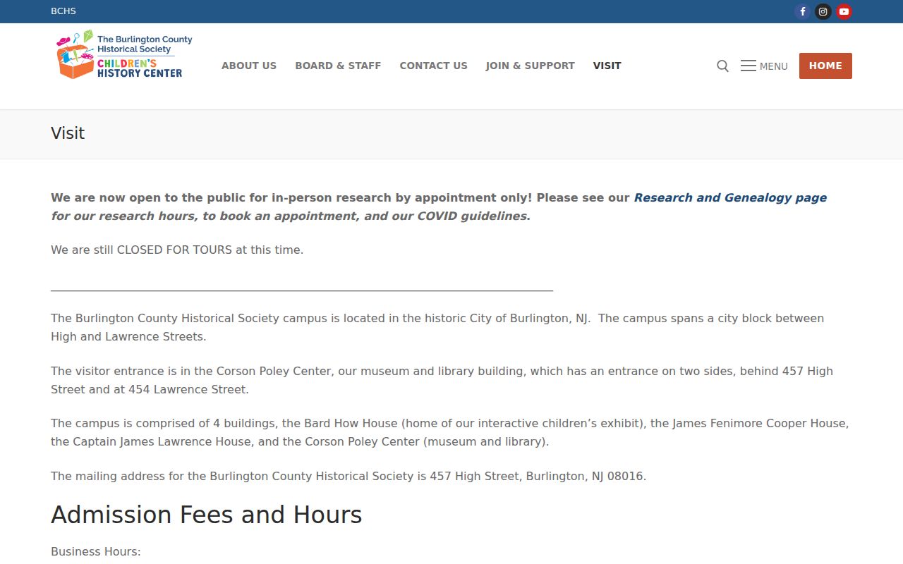Open the About Us menu item
The height and width of the screenshot is (564, 903).
pos(249,66)
